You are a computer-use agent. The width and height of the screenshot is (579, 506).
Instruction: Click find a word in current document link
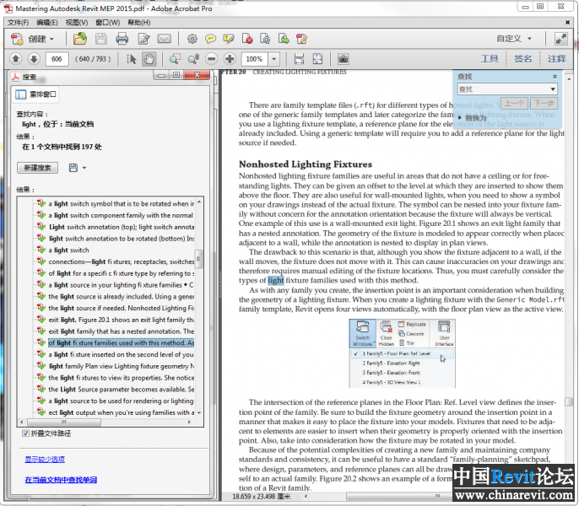click(61, 479)
